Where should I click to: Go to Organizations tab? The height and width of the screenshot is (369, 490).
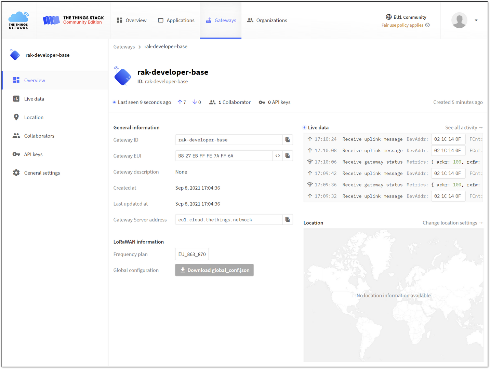coord(267,20)
